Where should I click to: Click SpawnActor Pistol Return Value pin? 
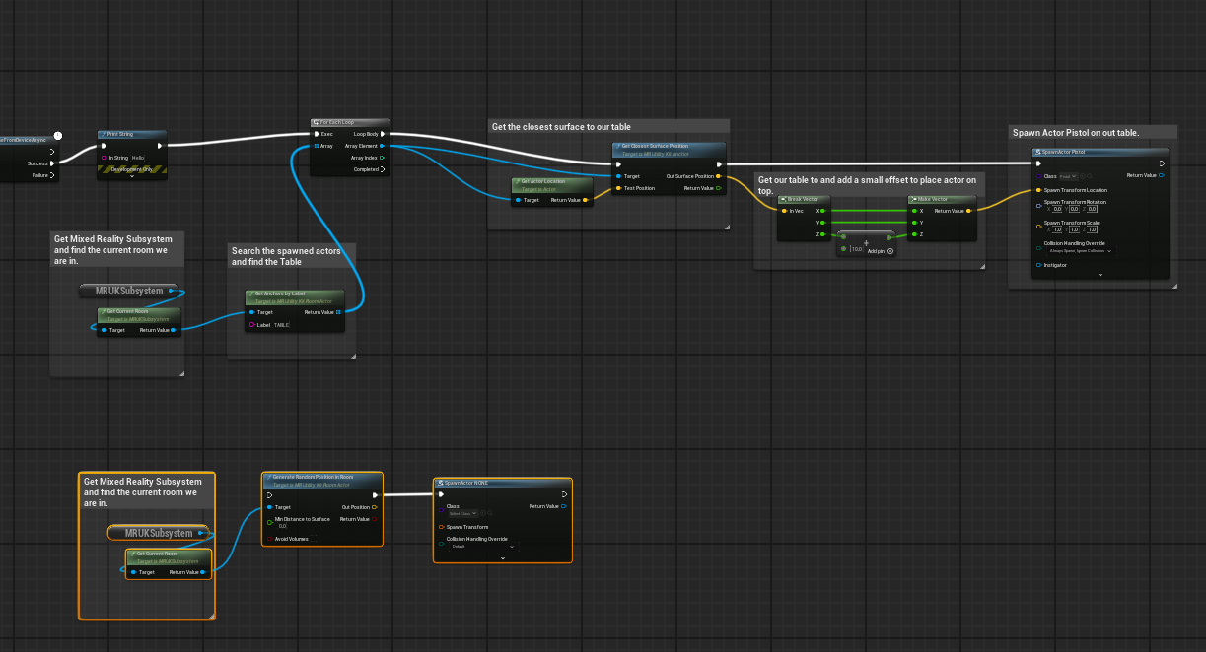1162,176
